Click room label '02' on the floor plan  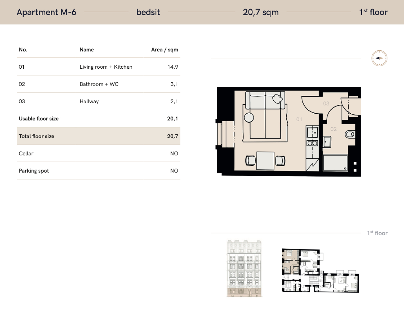click(x=334, y=129)
